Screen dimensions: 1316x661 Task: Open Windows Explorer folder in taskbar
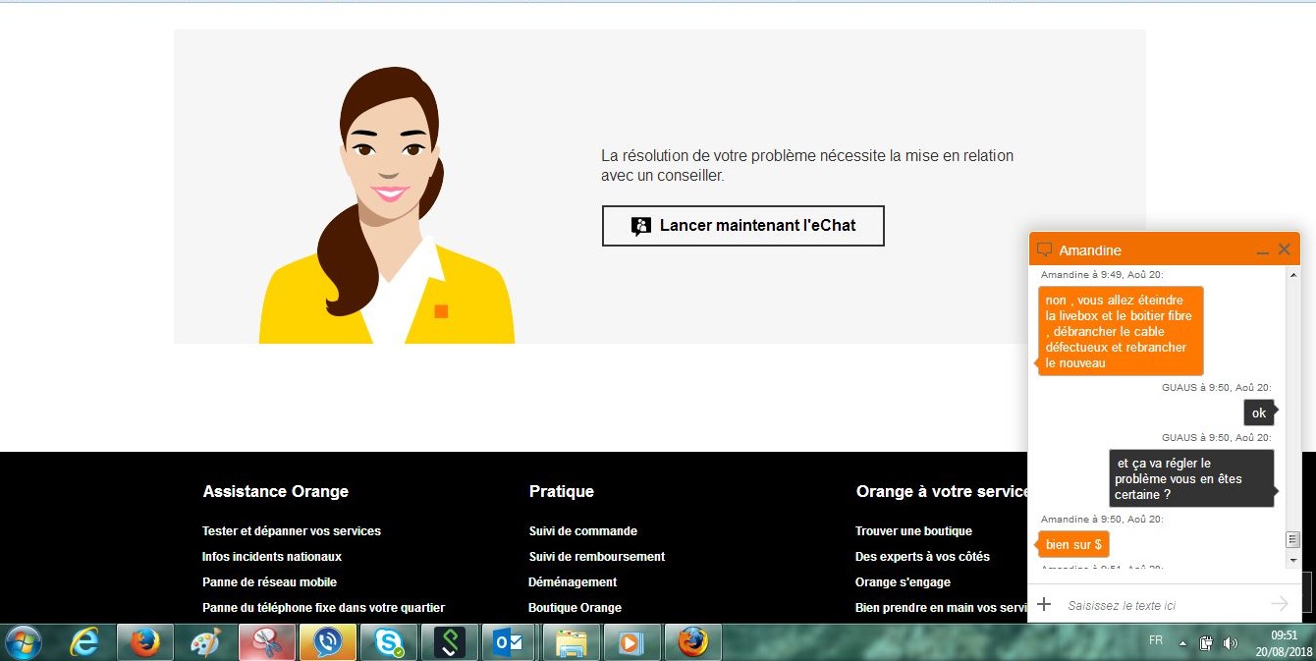[x=571, y=642]
